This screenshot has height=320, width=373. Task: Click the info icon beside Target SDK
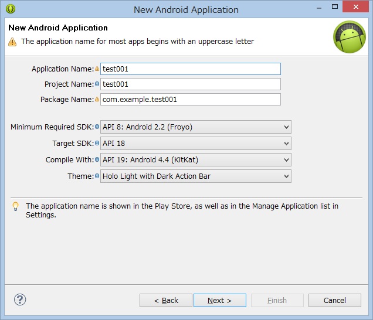click(97, 143)
